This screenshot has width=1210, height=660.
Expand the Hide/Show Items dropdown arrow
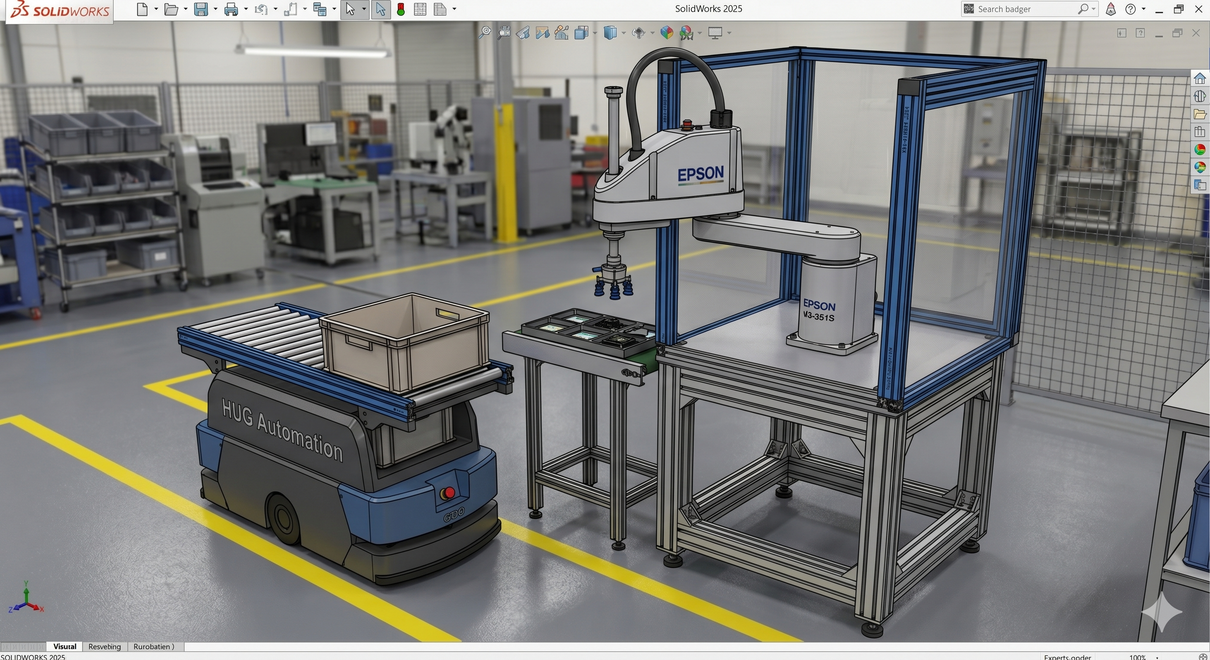tap(652, 33)
